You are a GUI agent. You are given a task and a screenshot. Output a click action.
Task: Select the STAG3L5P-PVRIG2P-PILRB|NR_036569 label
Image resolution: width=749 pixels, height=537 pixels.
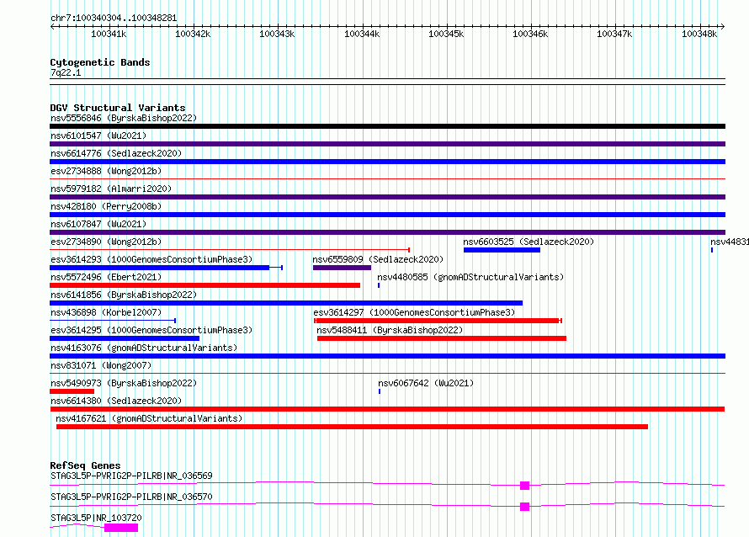(131, 476)
